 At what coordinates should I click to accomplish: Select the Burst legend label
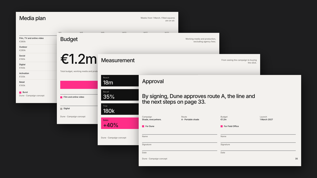(x=25, y=92)
